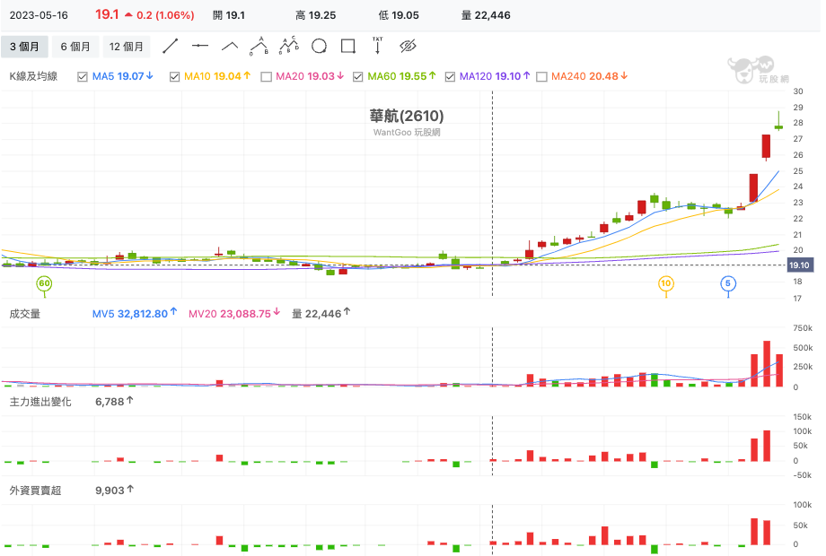Uncheck the MA60 moving average checkbox

(357, 77)
